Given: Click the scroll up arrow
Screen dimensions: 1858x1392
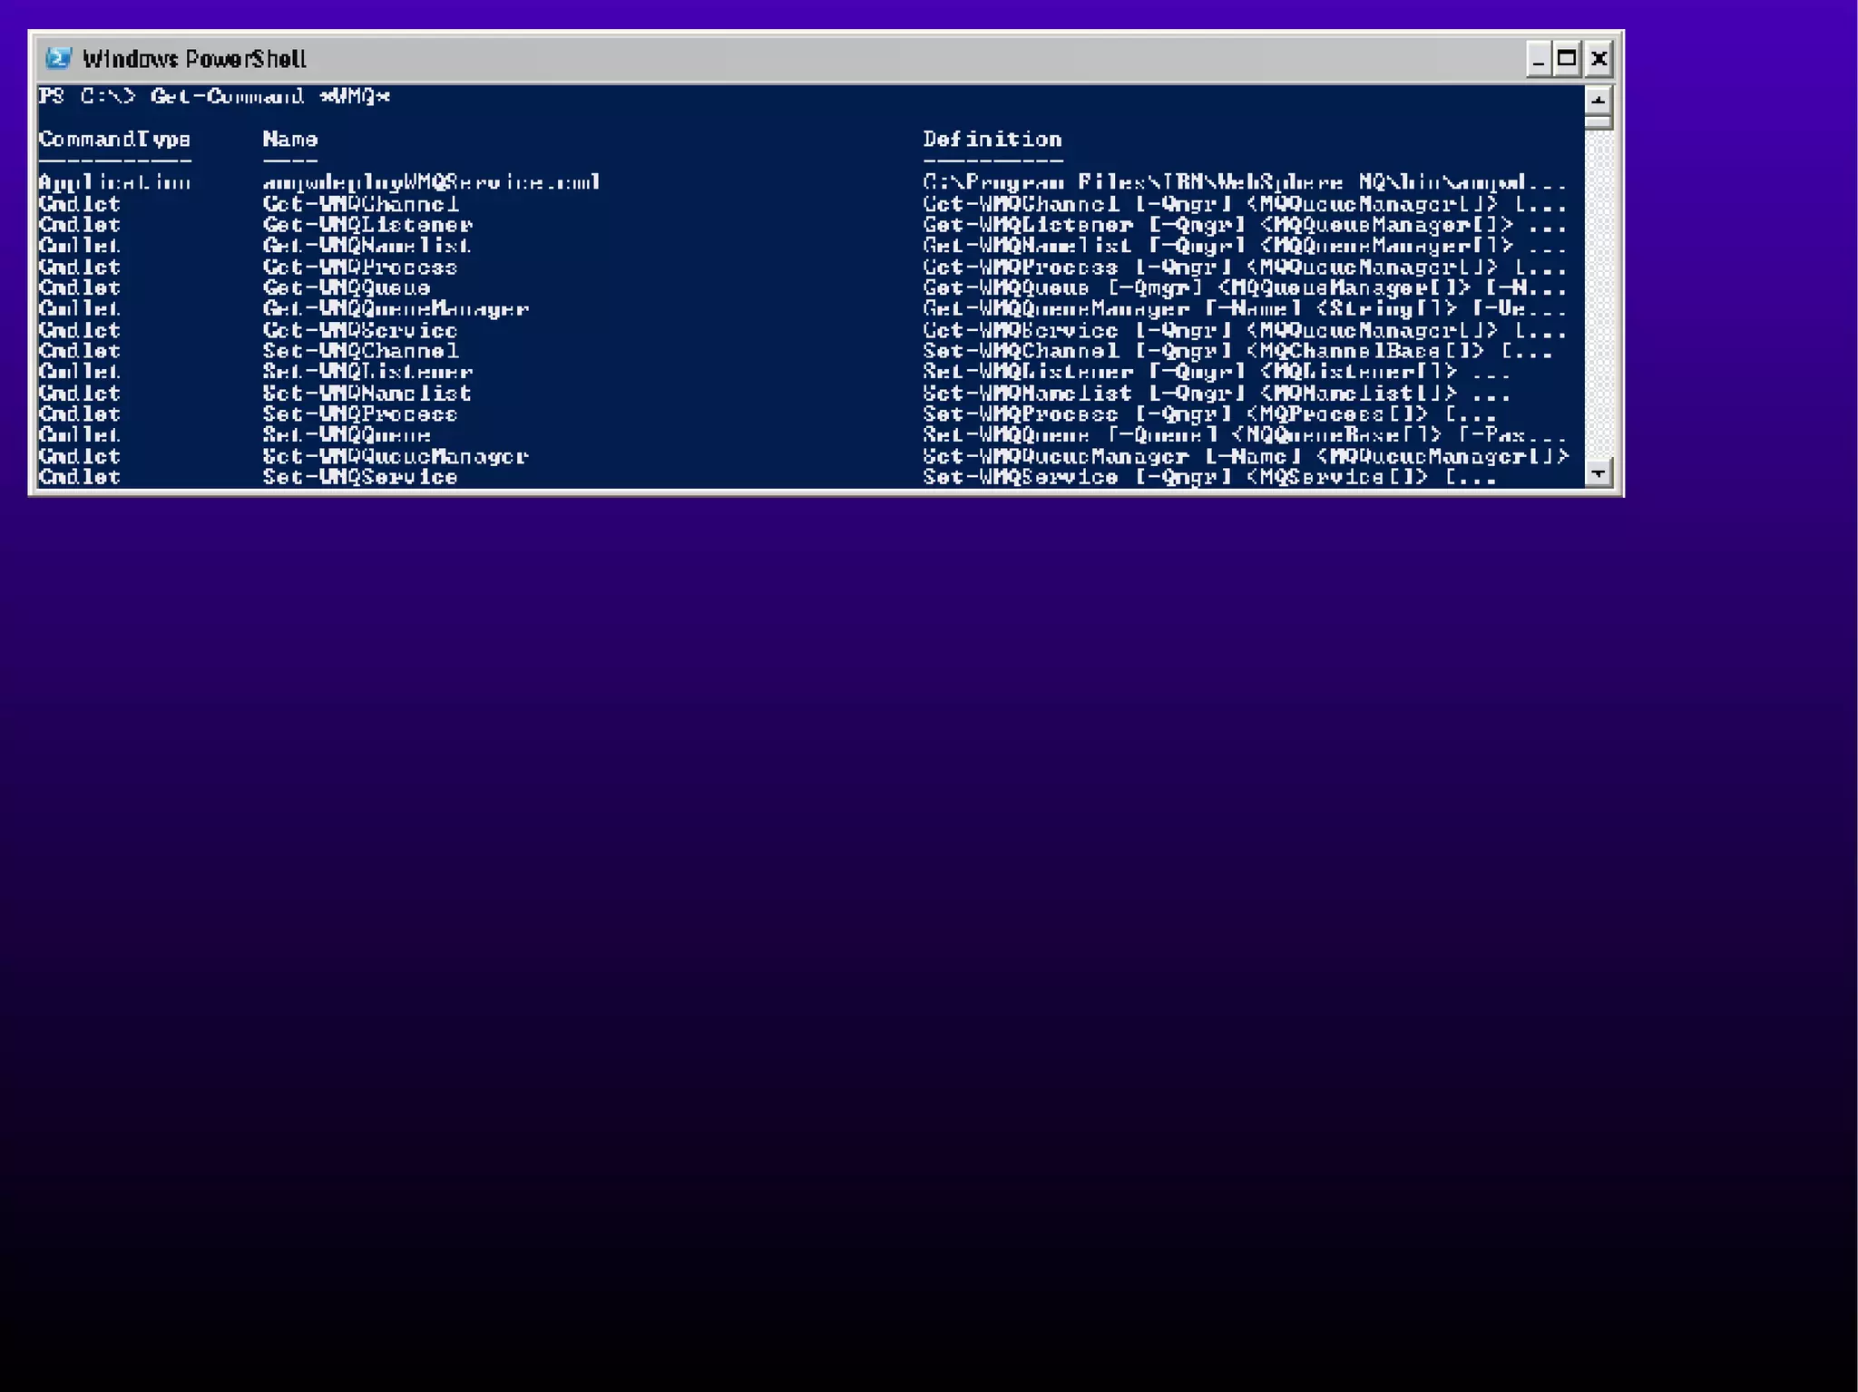Looking at the screenshot, I should pos(1598,99).
